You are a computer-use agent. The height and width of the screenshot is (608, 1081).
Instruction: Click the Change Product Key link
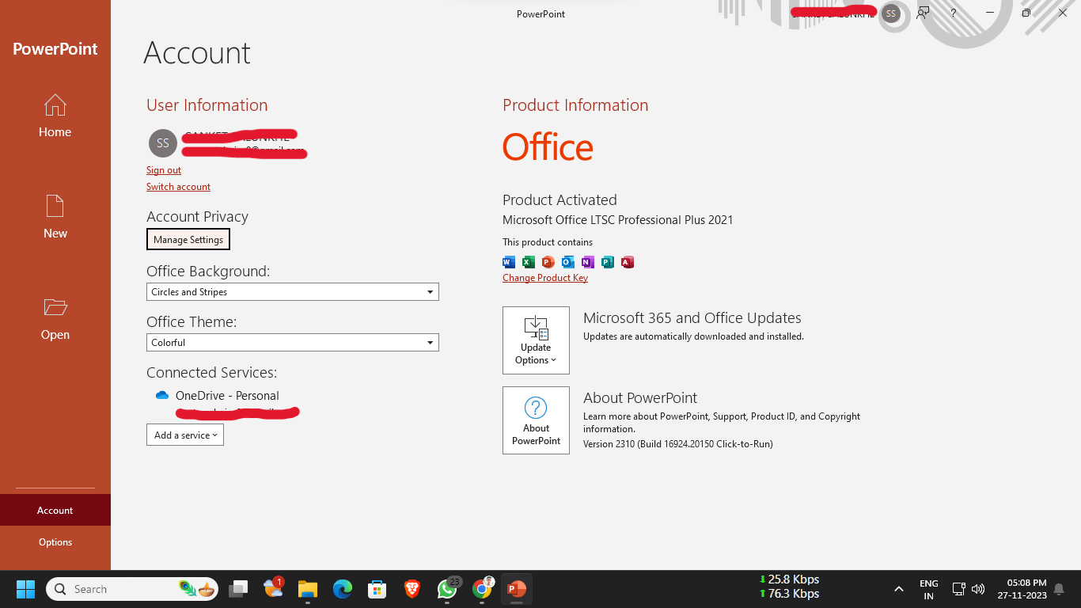[545, 278]
